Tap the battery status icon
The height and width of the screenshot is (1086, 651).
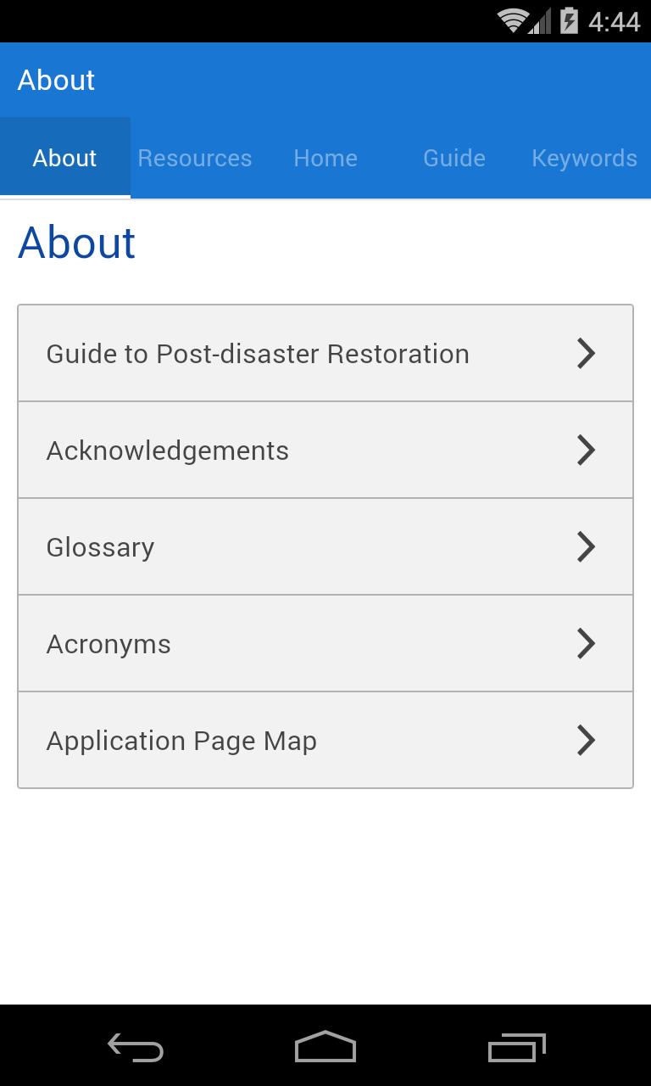tap(569, 20)
